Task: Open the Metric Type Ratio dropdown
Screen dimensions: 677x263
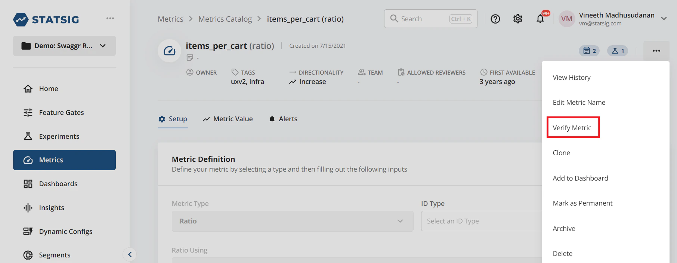Action: click(x=293, y=221)
